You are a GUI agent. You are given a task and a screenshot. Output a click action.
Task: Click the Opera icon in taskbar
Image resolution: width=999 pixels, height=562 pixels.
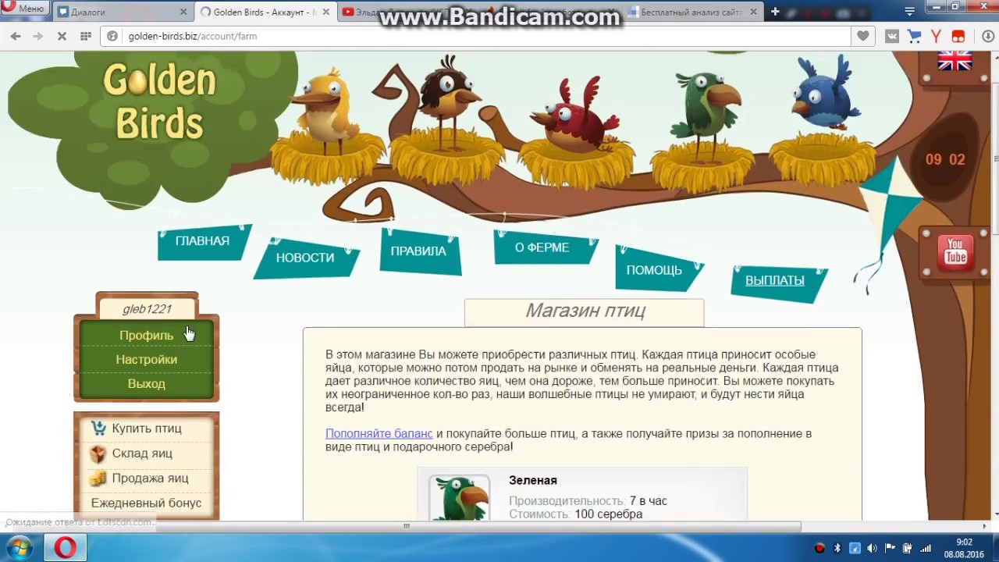pyautogui.click(x=65, y=548)
